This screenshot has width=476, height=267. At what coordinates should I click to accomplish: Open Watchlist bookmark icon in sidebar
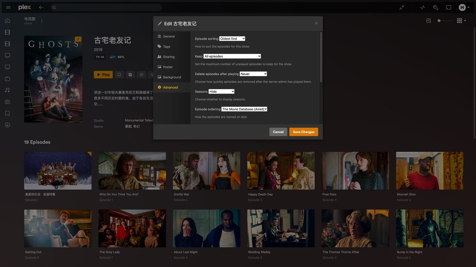click(x=8, y=113)
